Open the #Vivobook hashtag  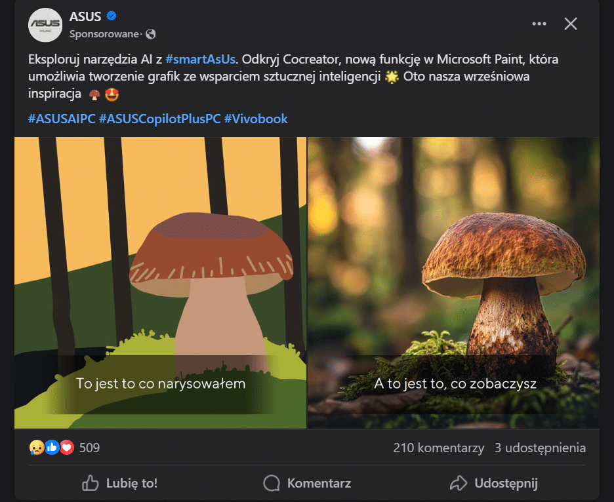point(256,119)
